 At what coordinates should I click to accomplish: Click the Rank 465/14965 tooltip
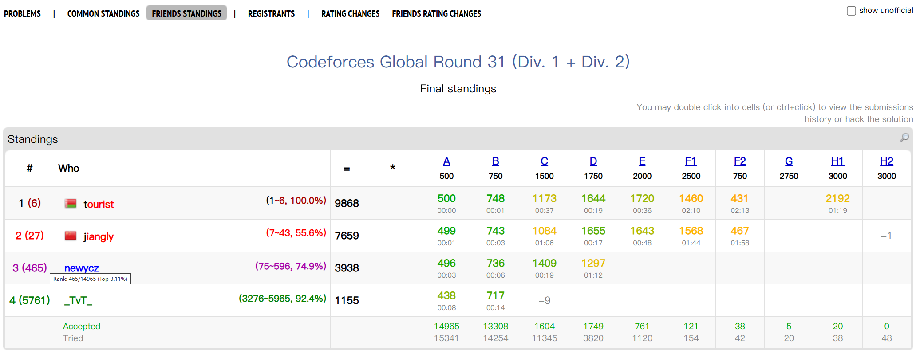(90, 279)
